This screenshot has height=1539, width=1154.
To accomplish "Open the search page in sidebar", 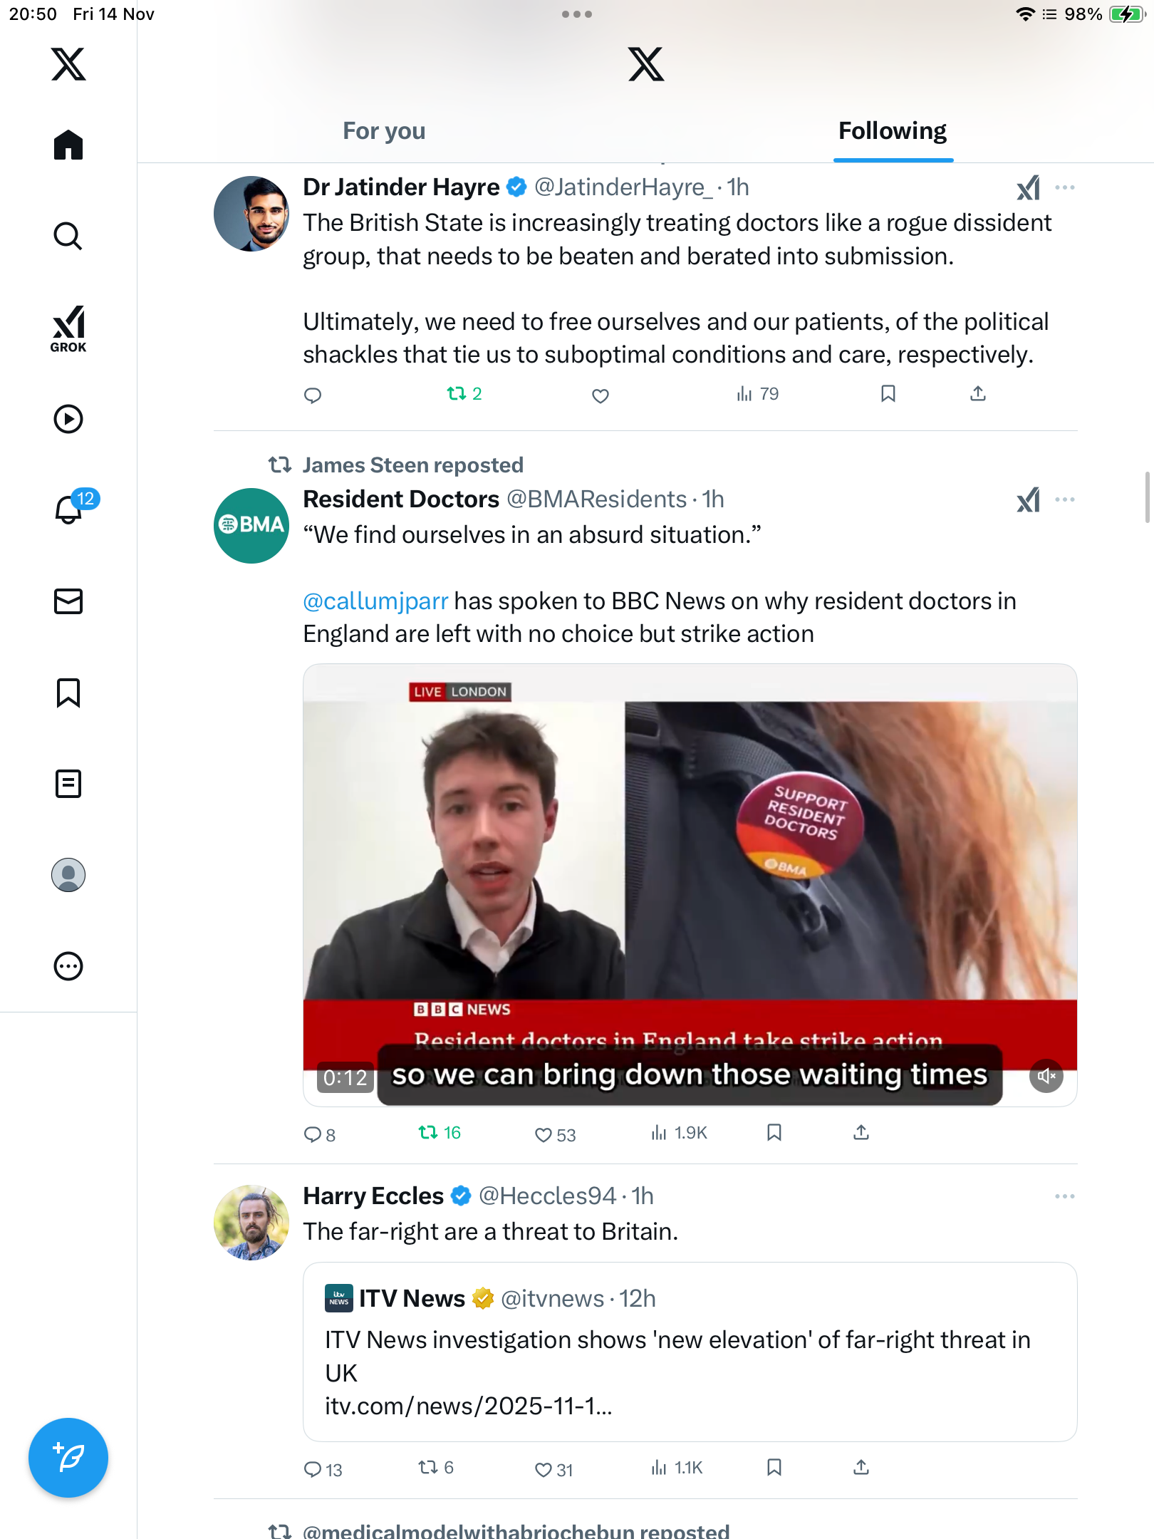I will pyautogui.click(x=68, y=236).
